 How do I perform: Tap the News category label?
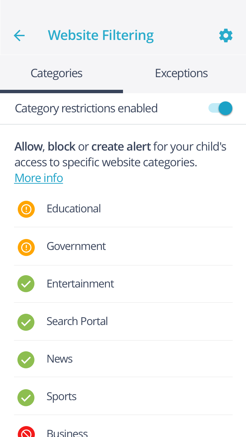60,359
